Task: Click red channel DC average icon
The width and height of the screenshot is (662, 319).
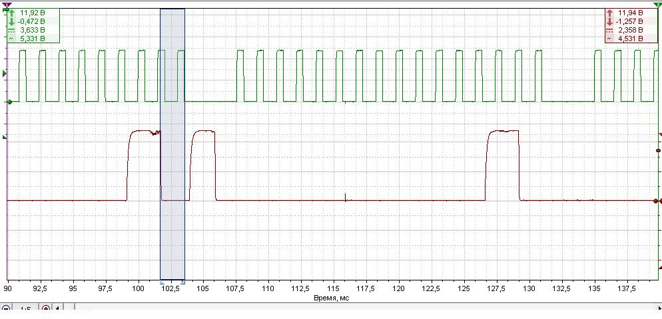Action: [x=609, y=31]
